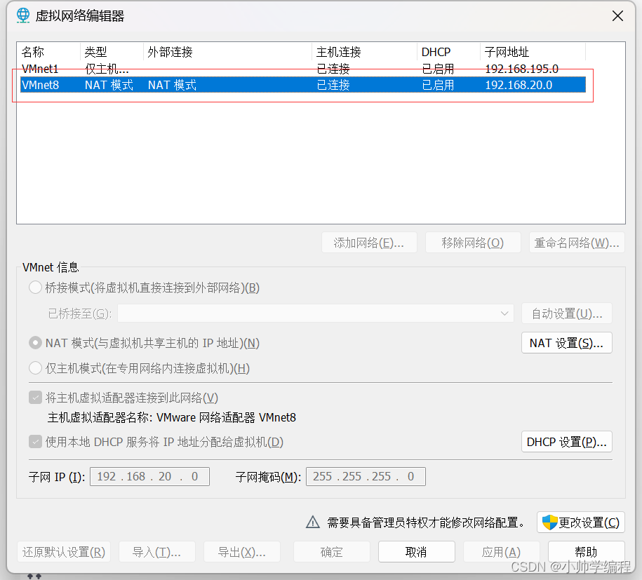
Task: Select the VMnet1 row in network list
Action: pos(303,68)
